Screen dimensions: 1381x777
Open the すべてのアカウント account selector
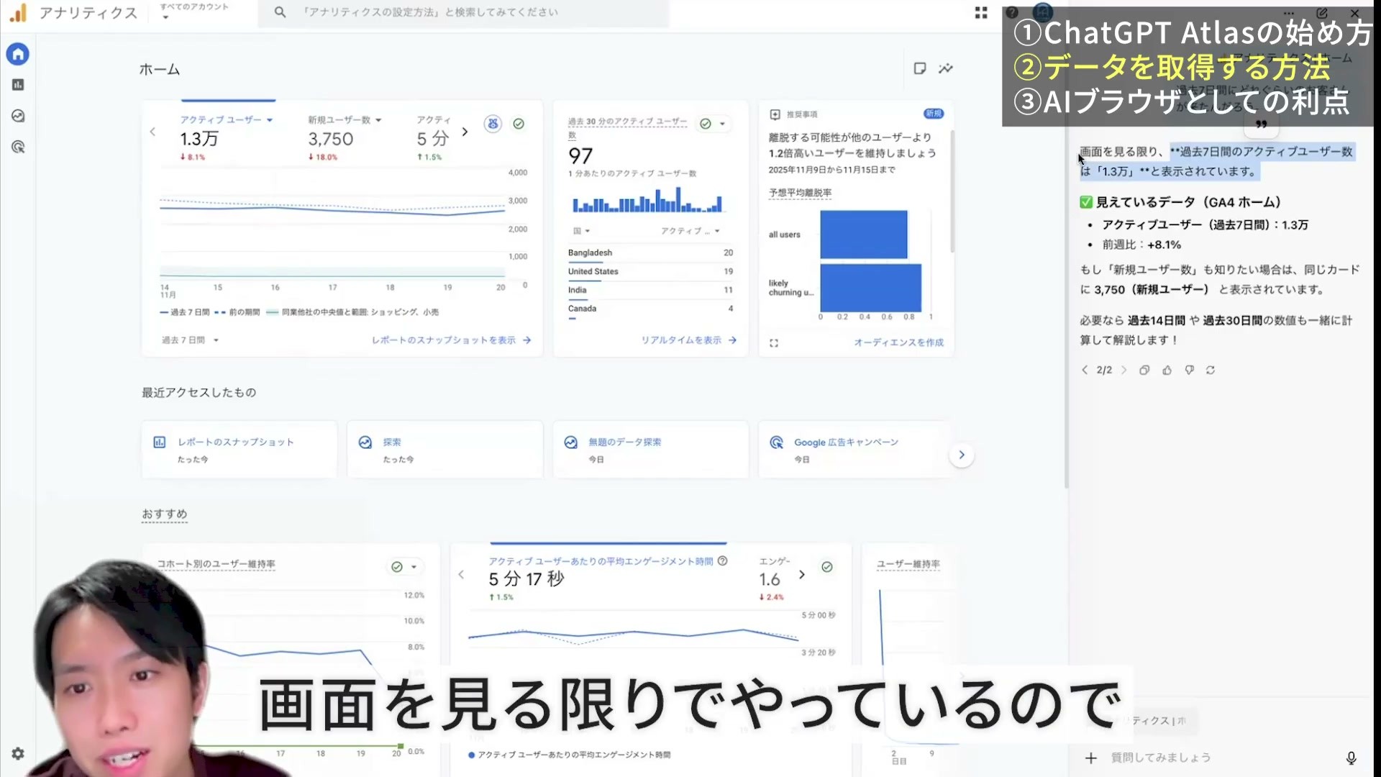tap(194, 11)
